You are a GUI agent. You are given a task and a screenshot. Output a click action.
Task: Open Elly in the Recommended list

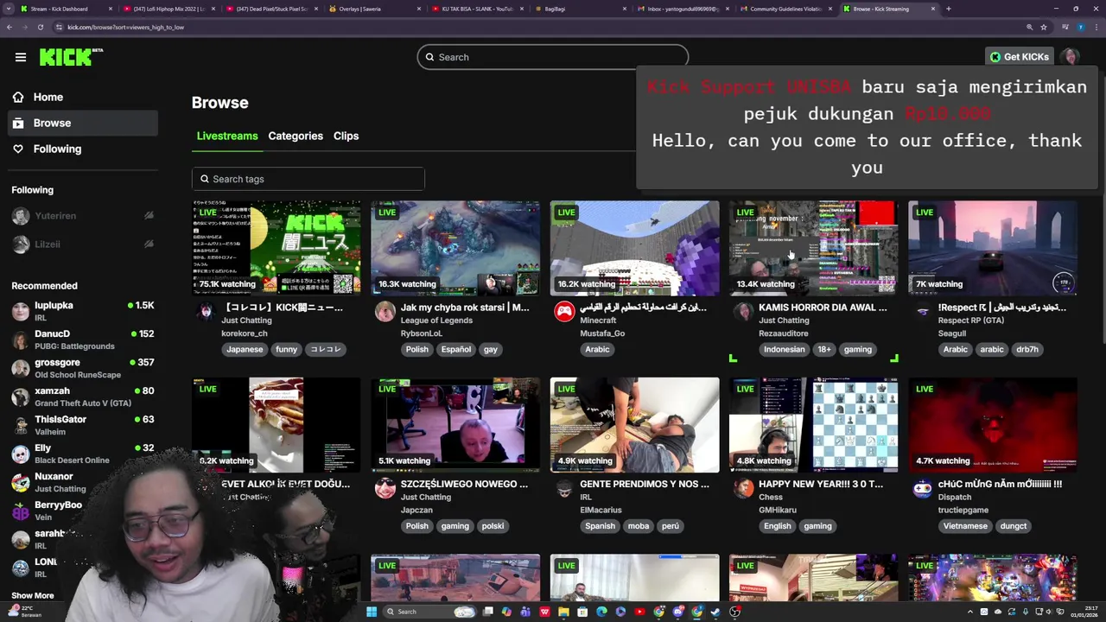pyautogui.click(x=83, y=454)
